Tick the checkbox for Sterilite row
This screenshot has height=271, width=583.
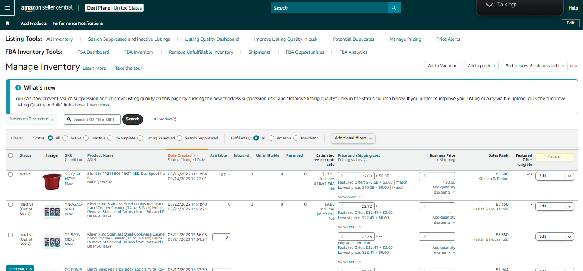coord(10,174)
